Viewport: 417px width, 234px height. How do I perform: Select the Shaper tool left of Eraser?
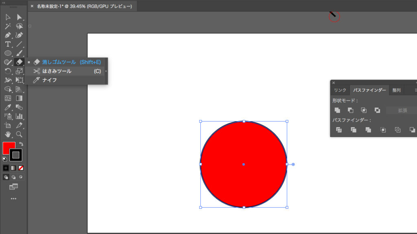[x=8, y=62]
